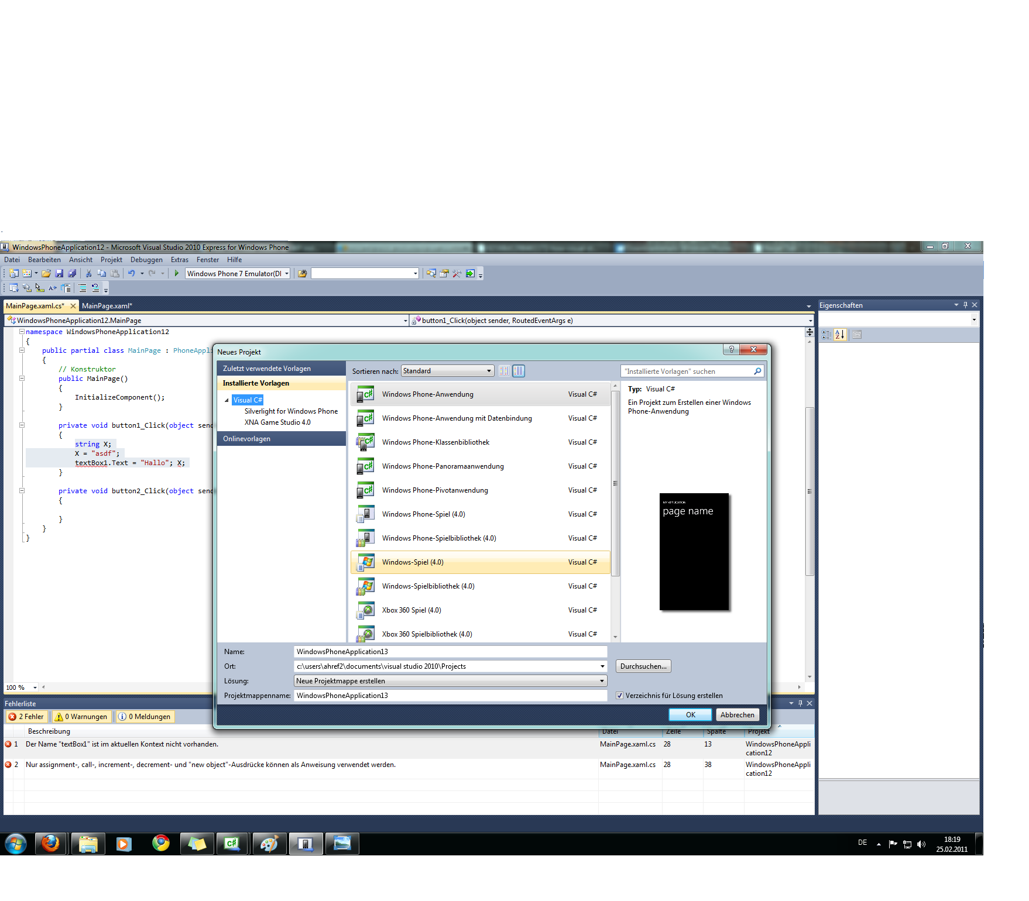Click the Undo arrow icon
The image size is (1029, 901).
(x=132, y=273)
